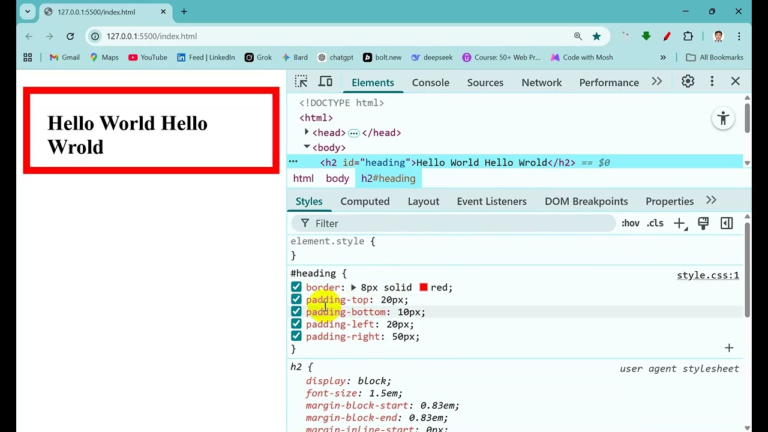Open the zoom magnifier in address bar
Image resolution: width=768 pixels, height=432 pixels.
coord(578,36)
